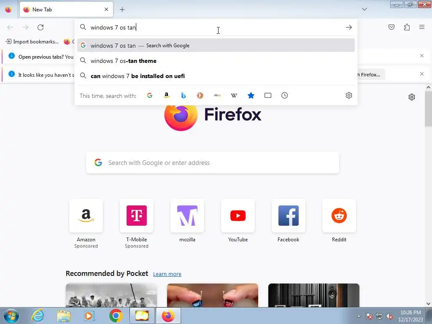The width and height of the screenshot is (432, 324).
Task: Search bookmarks using the star icon
Action: coord(251,95)
